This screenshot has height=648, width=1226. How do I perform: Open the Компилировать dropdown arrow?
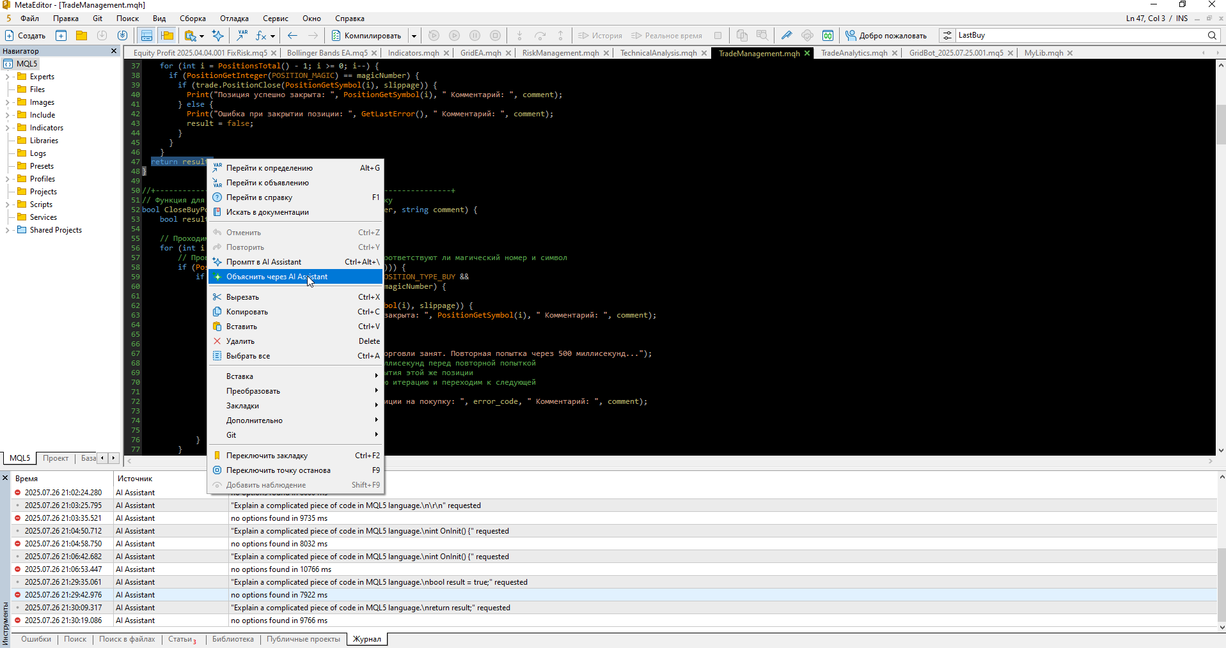[414, 36]
